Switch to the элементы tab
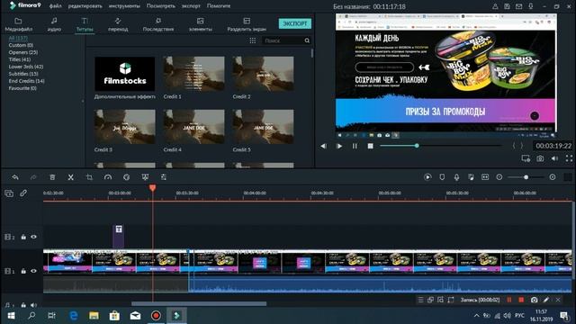The width and height of the screenshot is (576, 324). pyautogui.click(x=200, y=24)
